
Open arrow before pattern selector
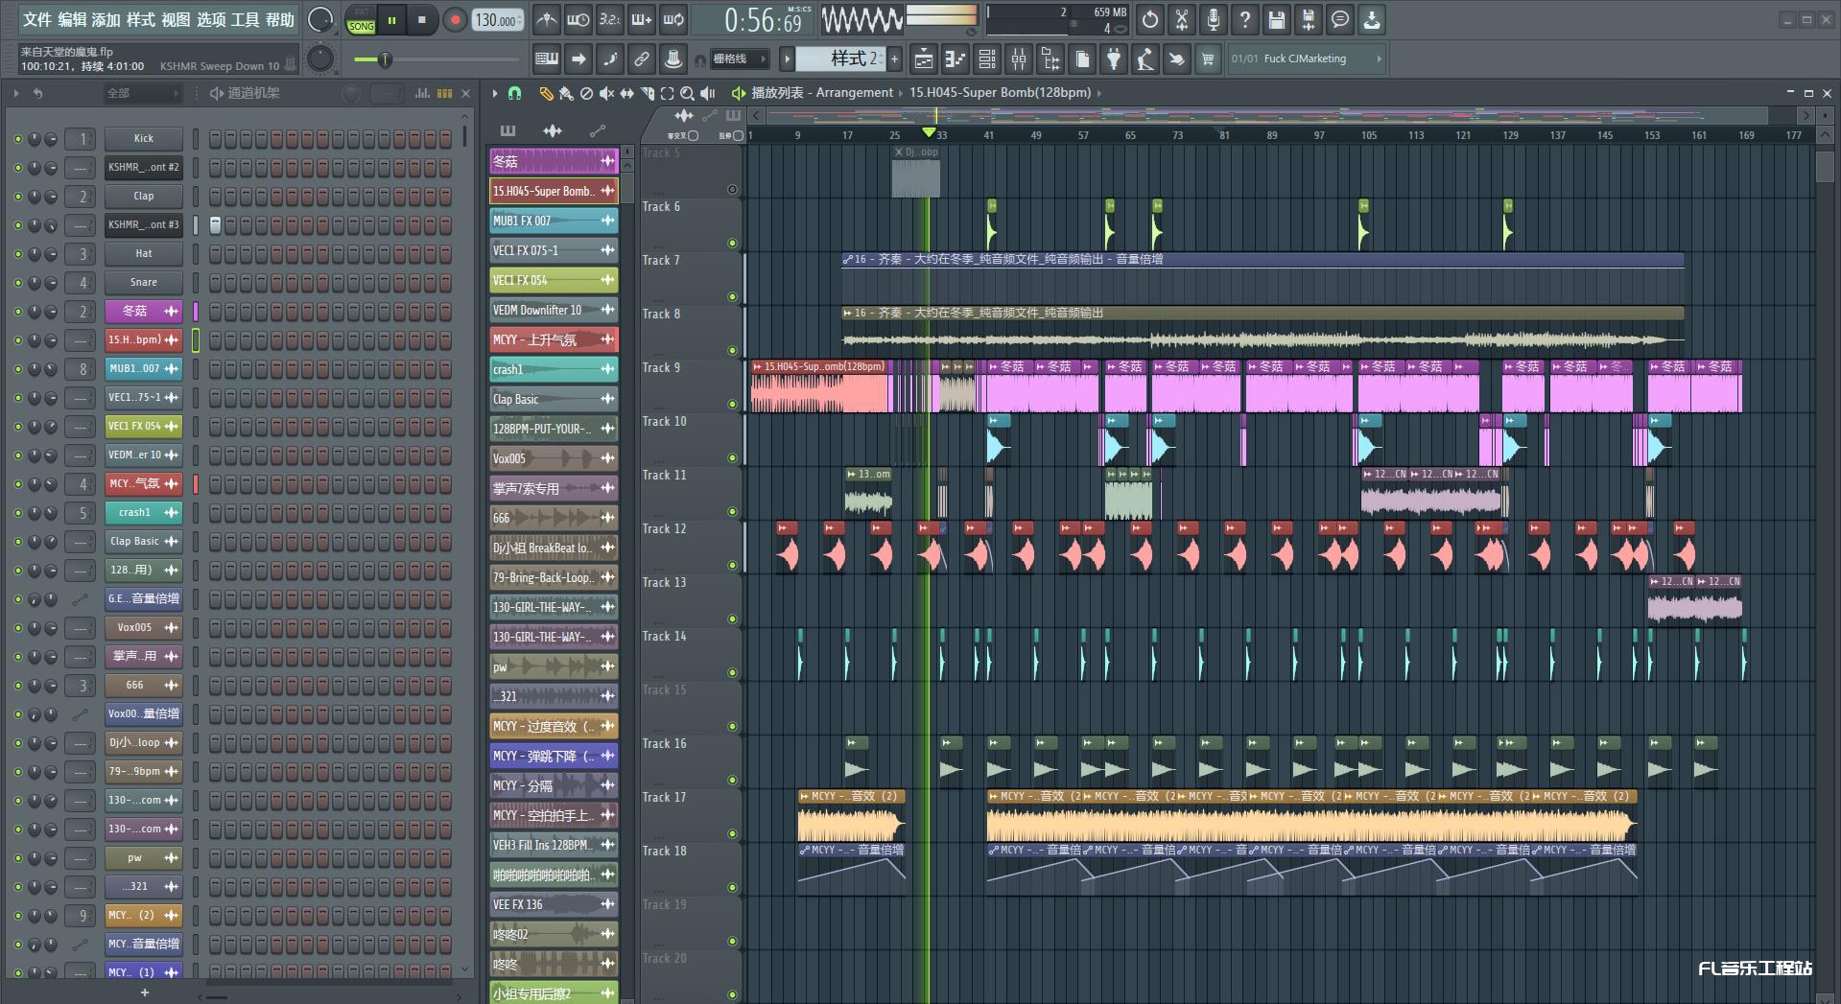click(787, 59)
